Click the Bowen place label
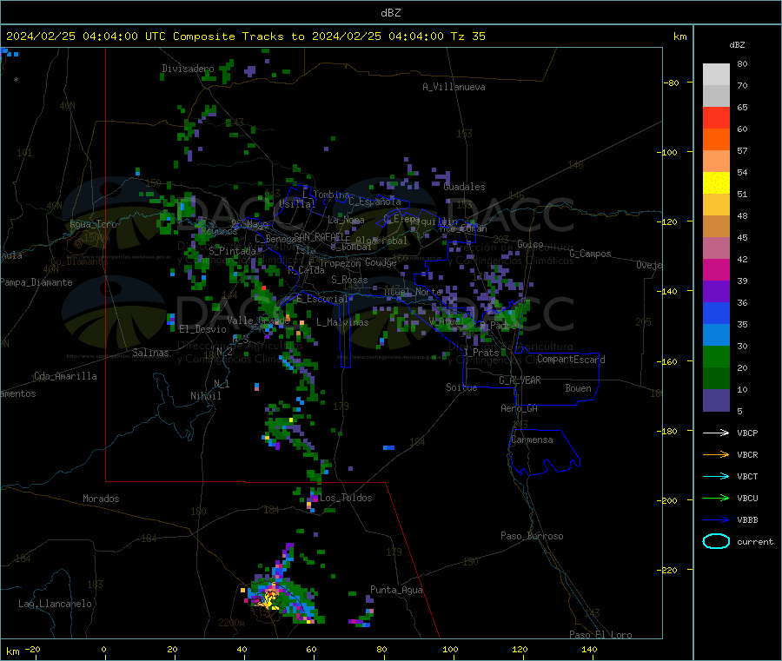The width and height of the screenshot is (782, 661). 578,388
